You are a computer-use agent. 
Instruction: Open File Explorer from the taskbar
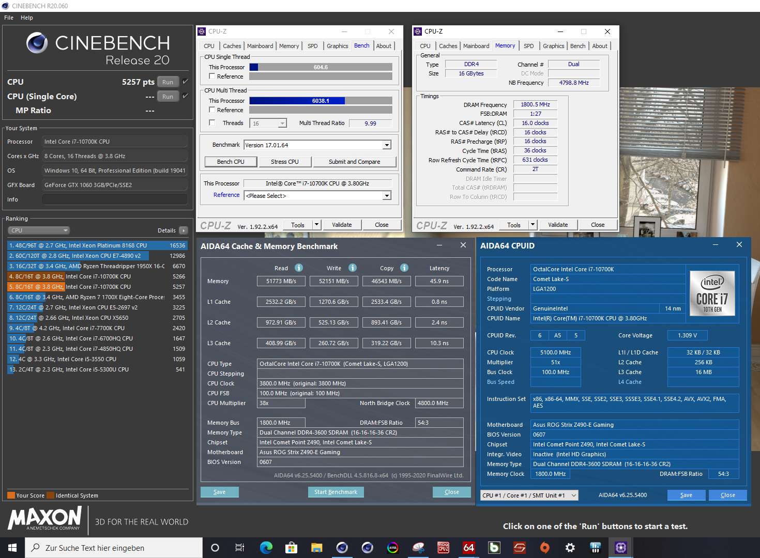tap(316, 548)
